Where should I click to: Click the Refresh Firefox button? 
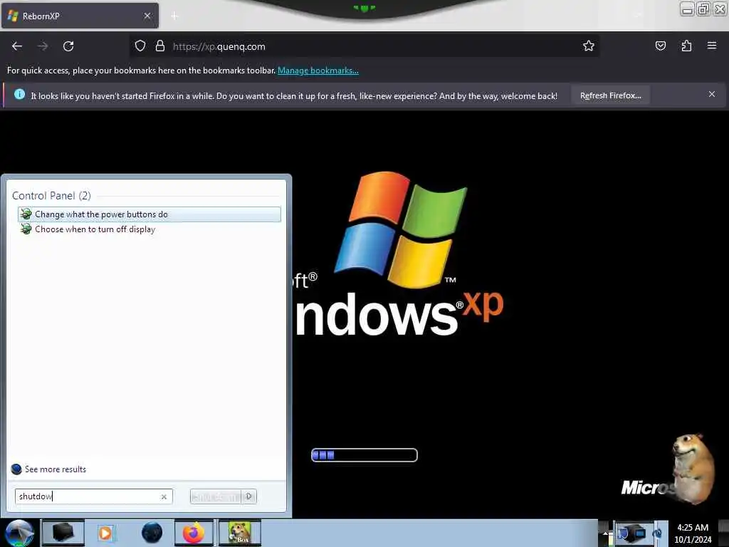(x=610, y=95)
